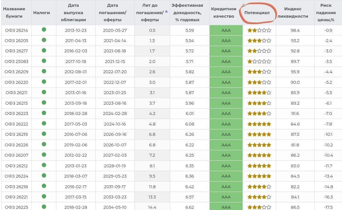Click the star rating for ОФЗ 26214
342x210 pixels.
(259, 30)
